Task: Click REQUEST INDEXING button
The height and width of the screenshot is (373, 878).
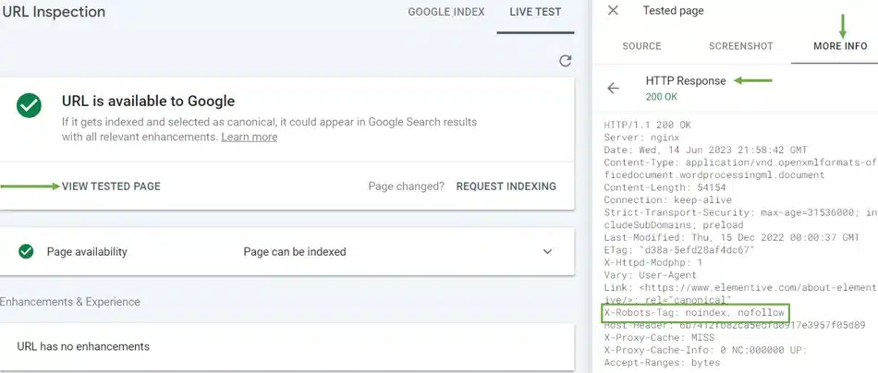Action: pos(506,186)
